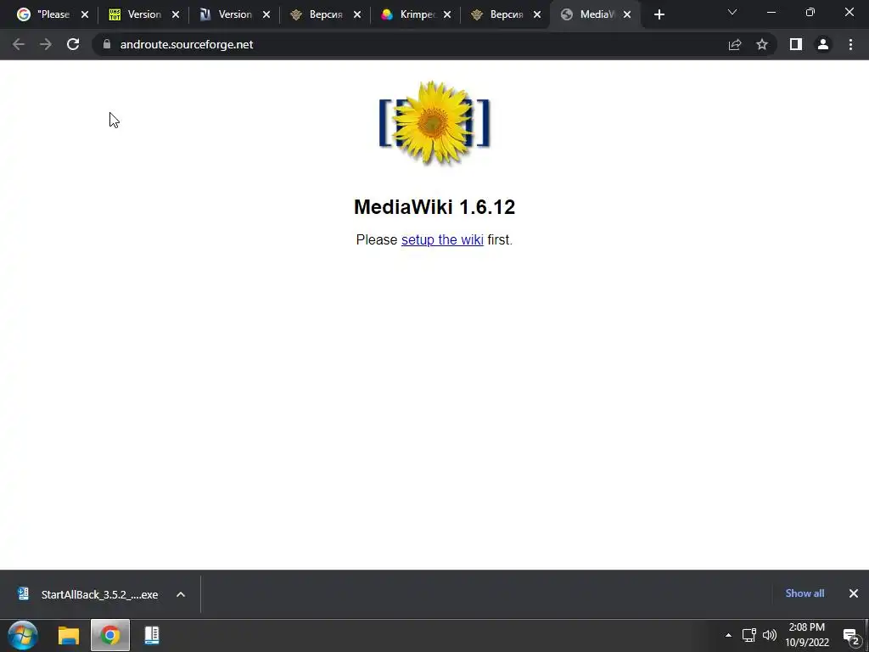Viewport: 869px width, 652px height.
Task: Close the MediaWiki tab
Action: point(627,15)
